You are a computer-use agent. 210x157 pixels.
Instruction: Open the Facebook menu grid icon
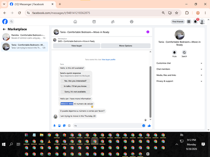pos(189,22)
